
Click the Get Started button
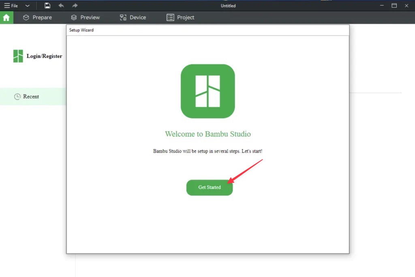pos(210,188)
